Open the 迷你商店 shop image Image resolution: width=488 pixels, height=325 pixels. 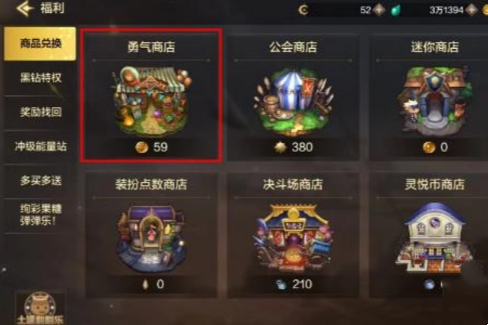435,101
